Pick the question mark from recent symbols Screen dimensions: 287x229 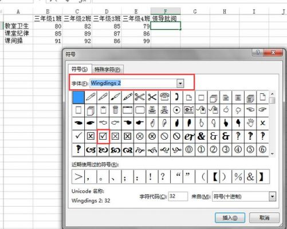pyautogui.click(x=164, y=177)
